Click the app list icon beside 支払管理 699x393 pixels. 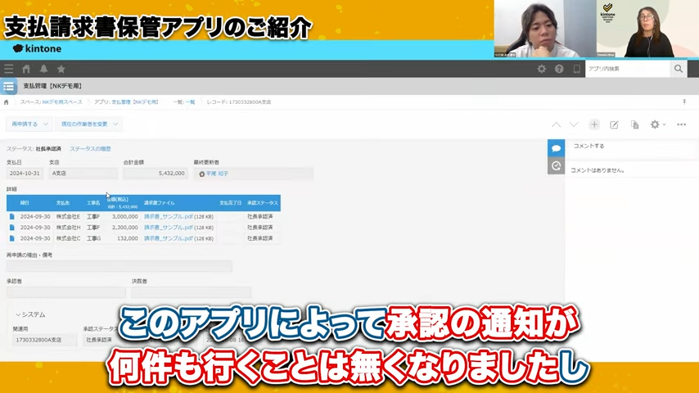pos(8,87)
